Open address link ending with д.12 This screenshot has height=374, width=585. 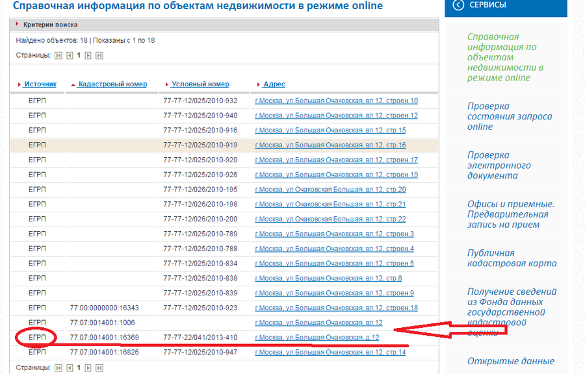(317, 338)
